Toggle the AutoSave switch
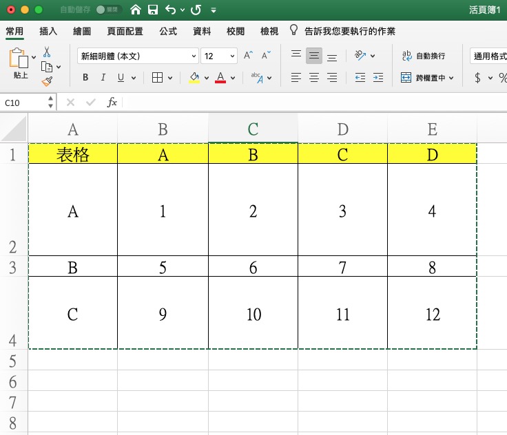The image size is (507, 435). [109, 10]
